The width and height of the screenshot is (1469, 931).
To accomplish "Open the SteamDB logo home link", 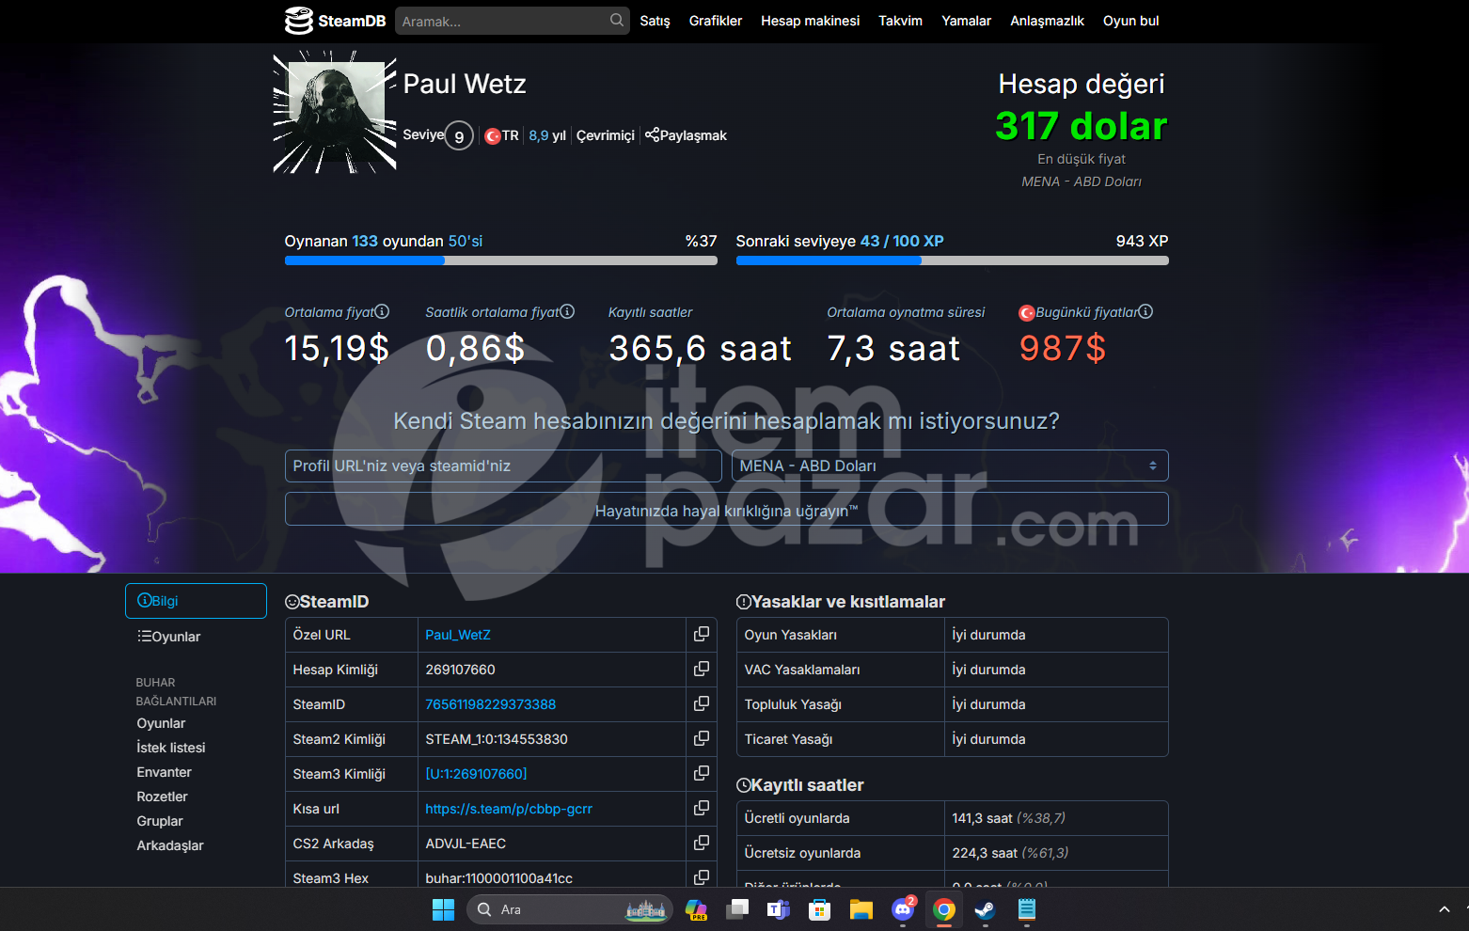I will pyautogui.click(x=335, y=21).
